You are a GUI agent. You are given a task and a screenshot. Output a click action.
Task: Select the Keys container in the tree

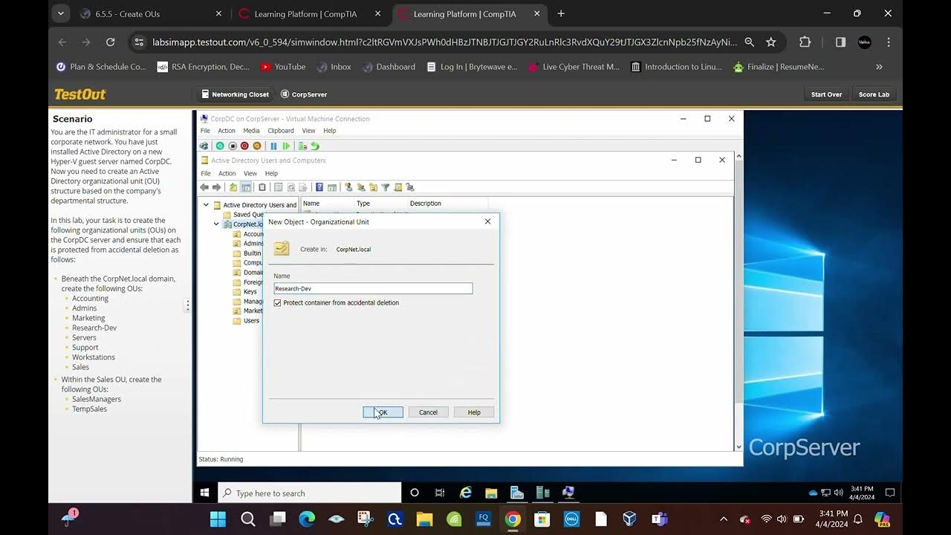click(x=250, y=292)
